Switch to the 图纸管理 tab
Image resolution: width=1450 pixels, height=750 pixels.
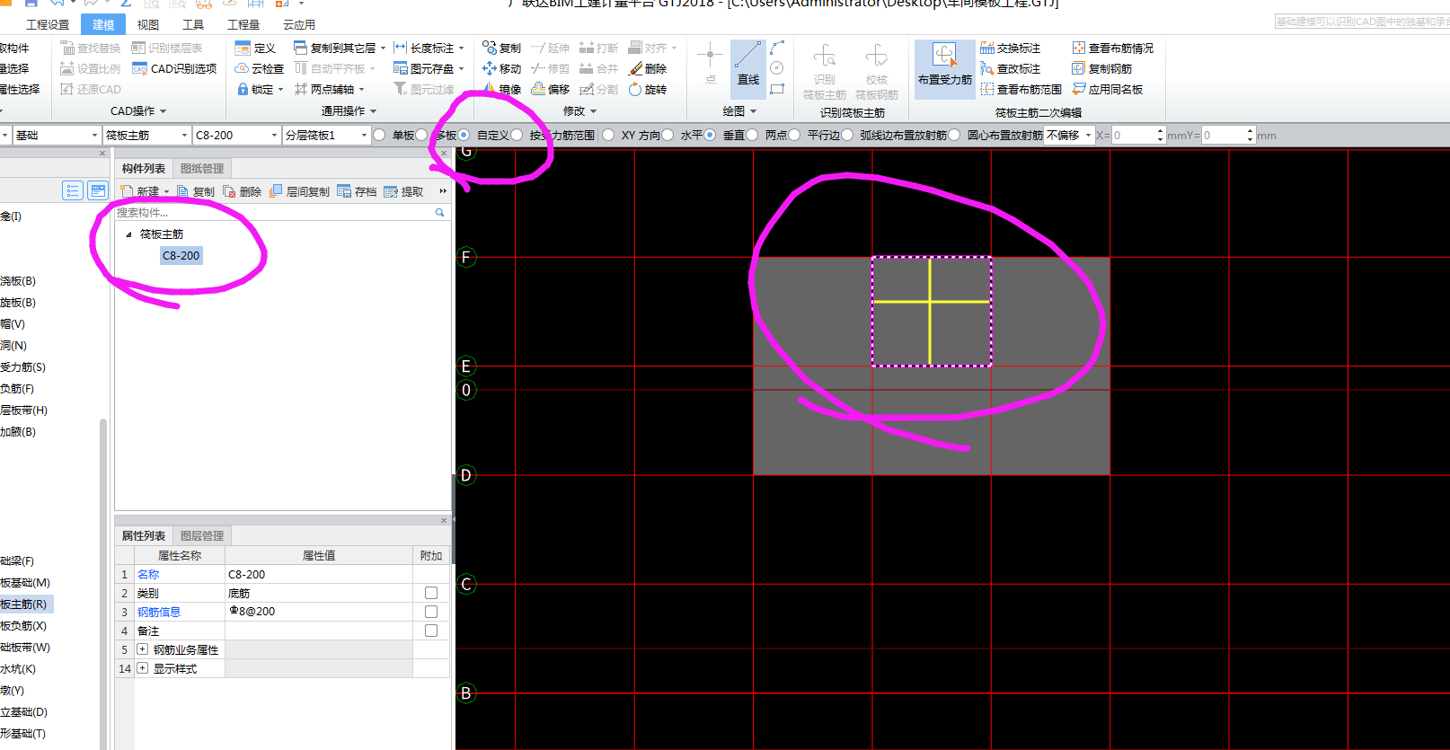click(202, 168)
